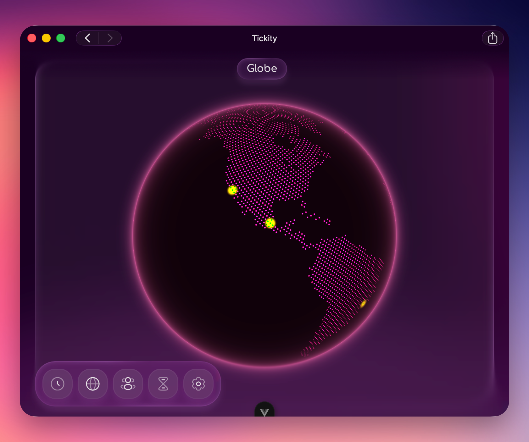Select the yellow marker on Brazil's coast
Image resolution: width=529 pixels, height=442 pixels.
coord(363,304)
